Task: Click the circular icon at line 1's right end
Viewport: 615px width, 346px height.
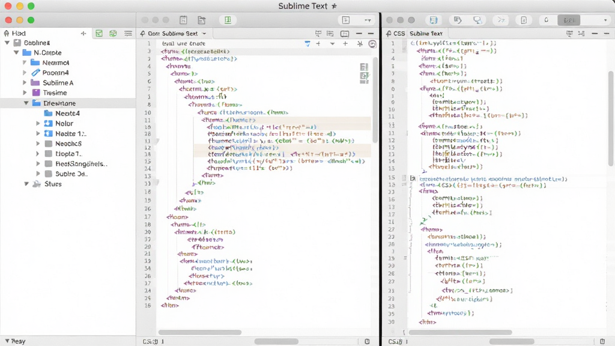Action: 372,44
